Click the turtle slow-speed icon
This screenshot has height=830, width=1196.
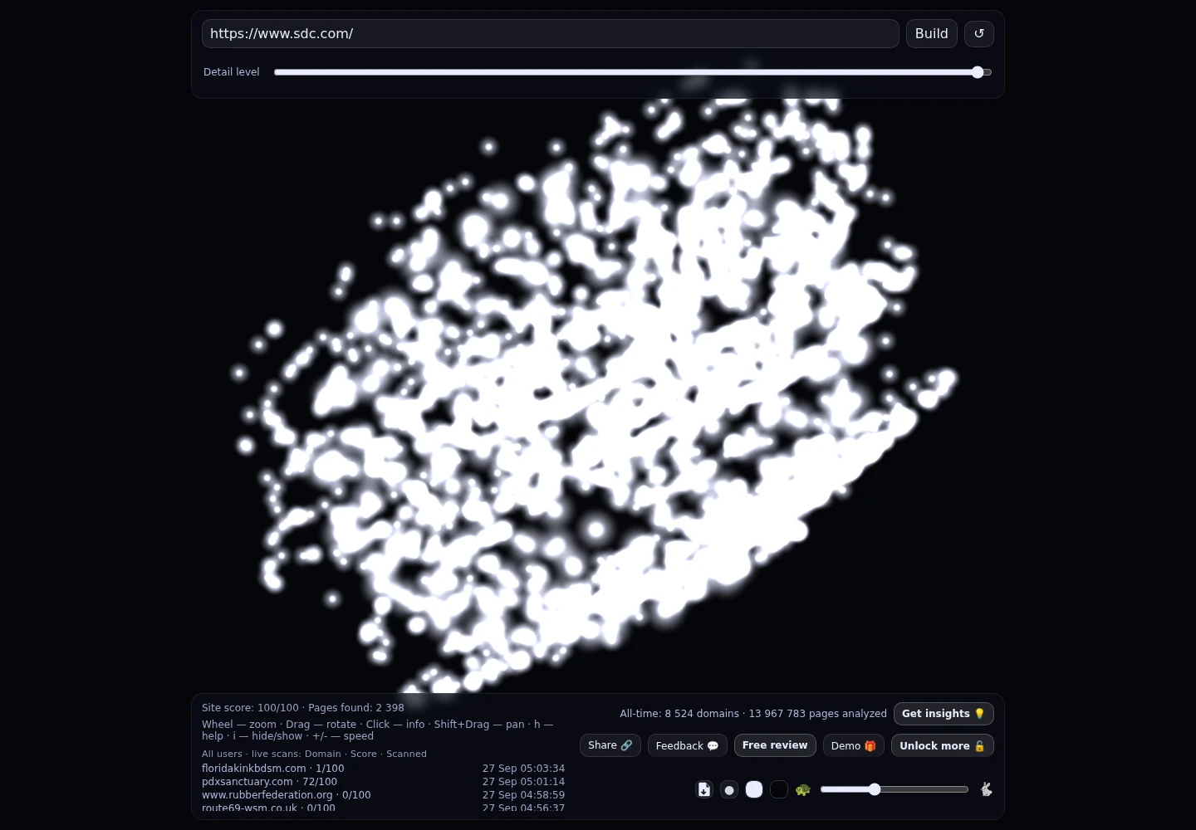pos(802,789)
